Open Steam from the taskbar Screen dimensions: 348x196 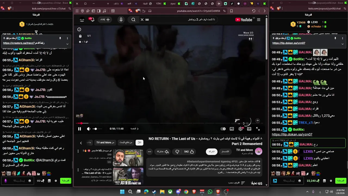point(154,192)
